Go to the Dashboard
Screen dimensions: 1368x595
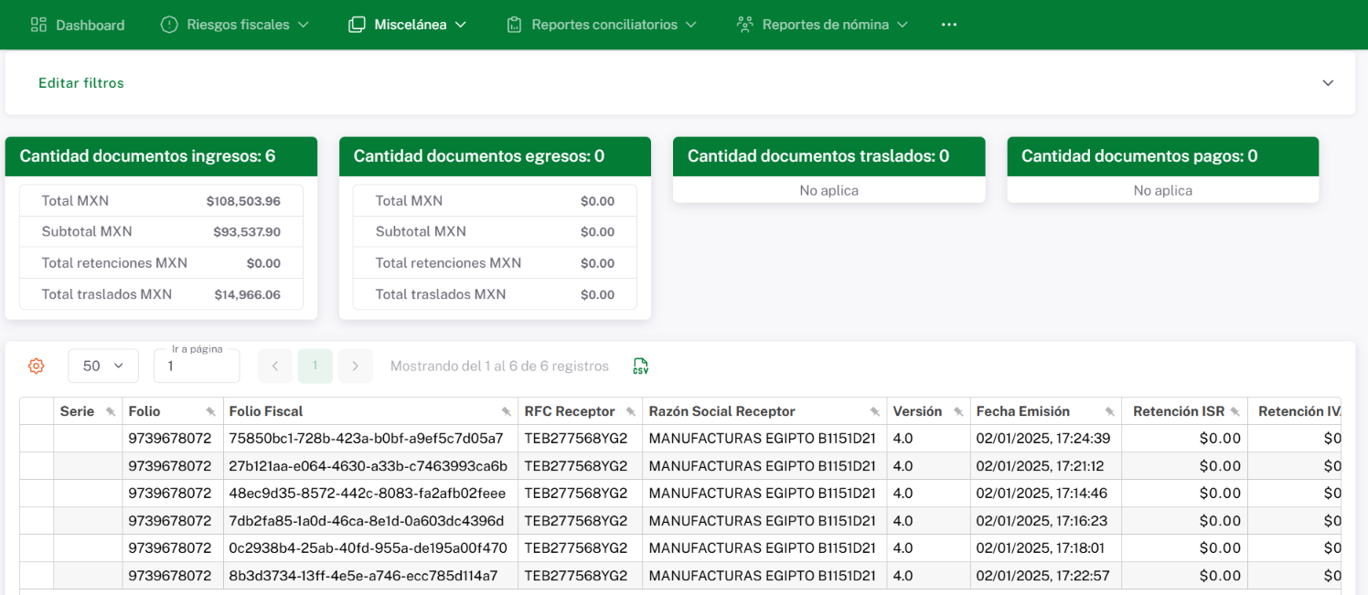coord(78,25)
